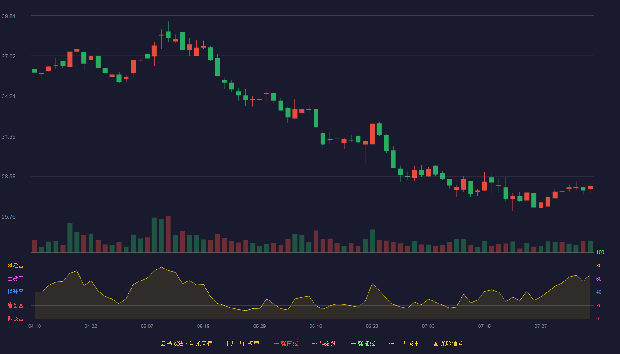Image resolution: width=620 pixels, height=354 pixels.
Task: Click the 06-23 date label
Action: 372,326
